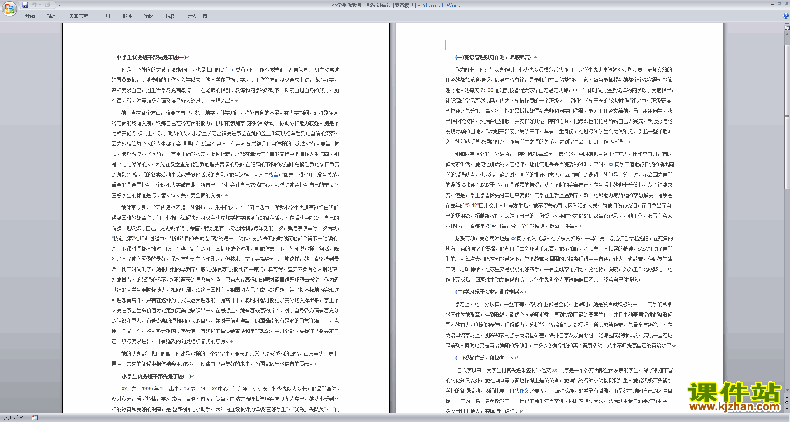Select the 视图 ribbon tab

click(171, 16)
